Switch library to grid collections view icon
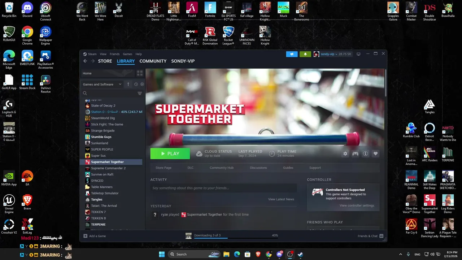Image resolution: width=462 pixels, height=260 pixels. [x=140, y=73]
